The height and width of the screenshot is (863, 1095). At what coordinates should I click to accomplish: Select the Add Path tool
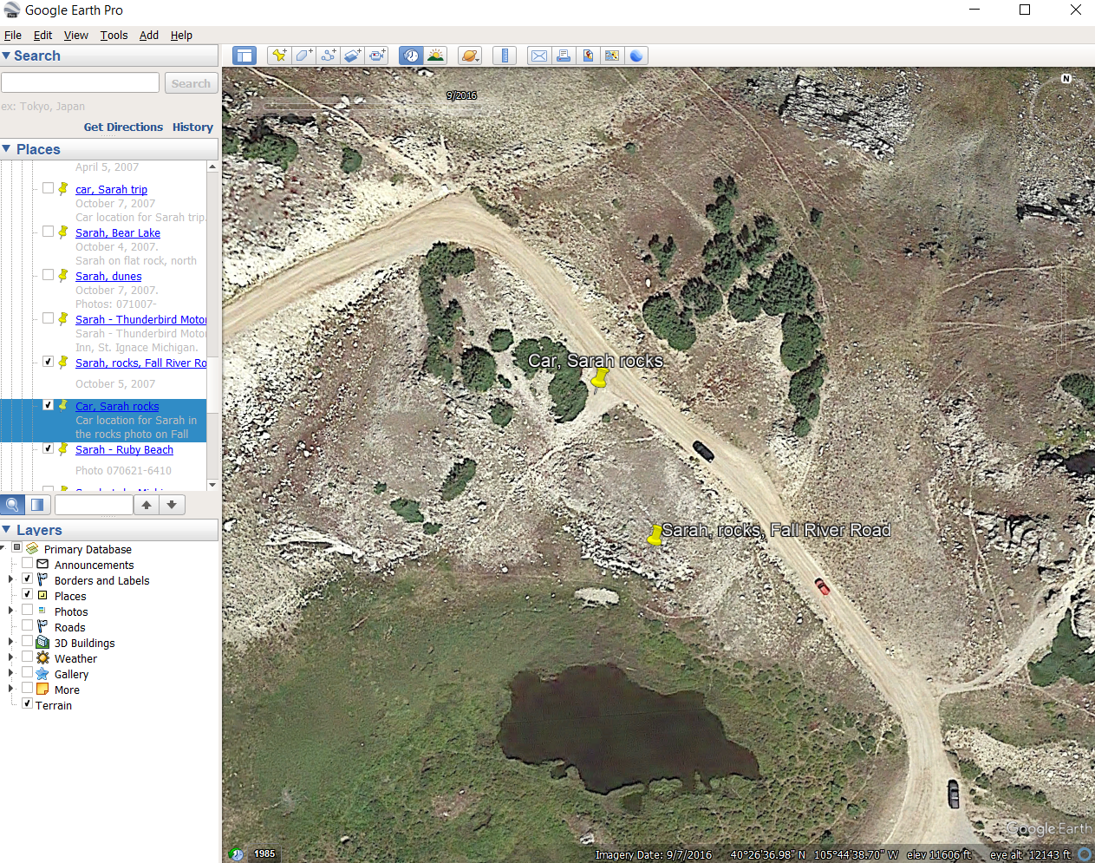(328, 56)
